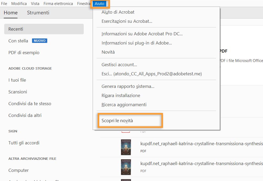Open Esercitazioni su Acrobat menu entry
This screenshot has height=181, width=263.
(x=127, y=21)
